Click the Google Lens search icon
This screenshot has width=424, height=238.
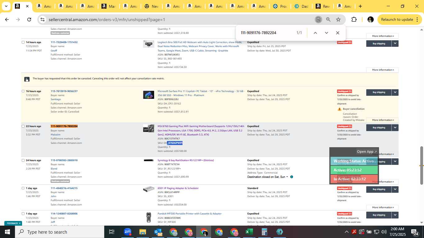click(x=318, y=20)
